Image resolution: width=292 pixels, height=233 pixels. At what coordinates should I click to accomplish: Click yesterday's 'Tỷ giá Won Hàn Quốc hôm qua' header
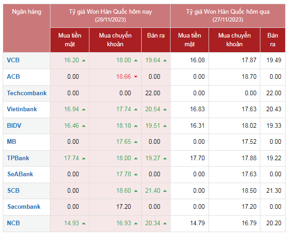pyautogui.click(x=227, y=15)
